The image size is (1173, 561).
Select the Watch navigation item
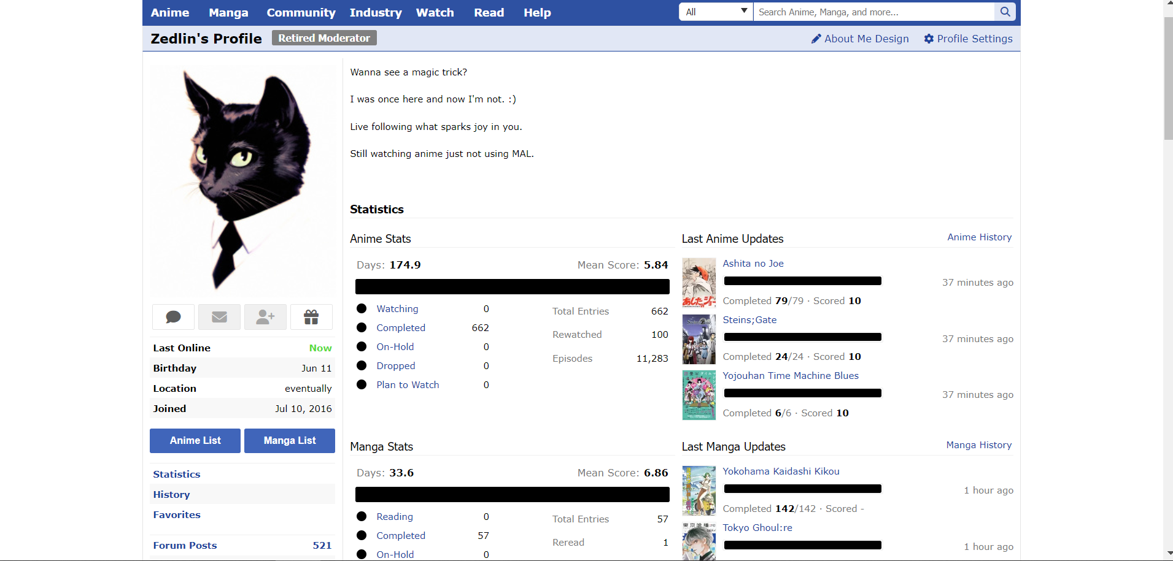coord(435,12)
